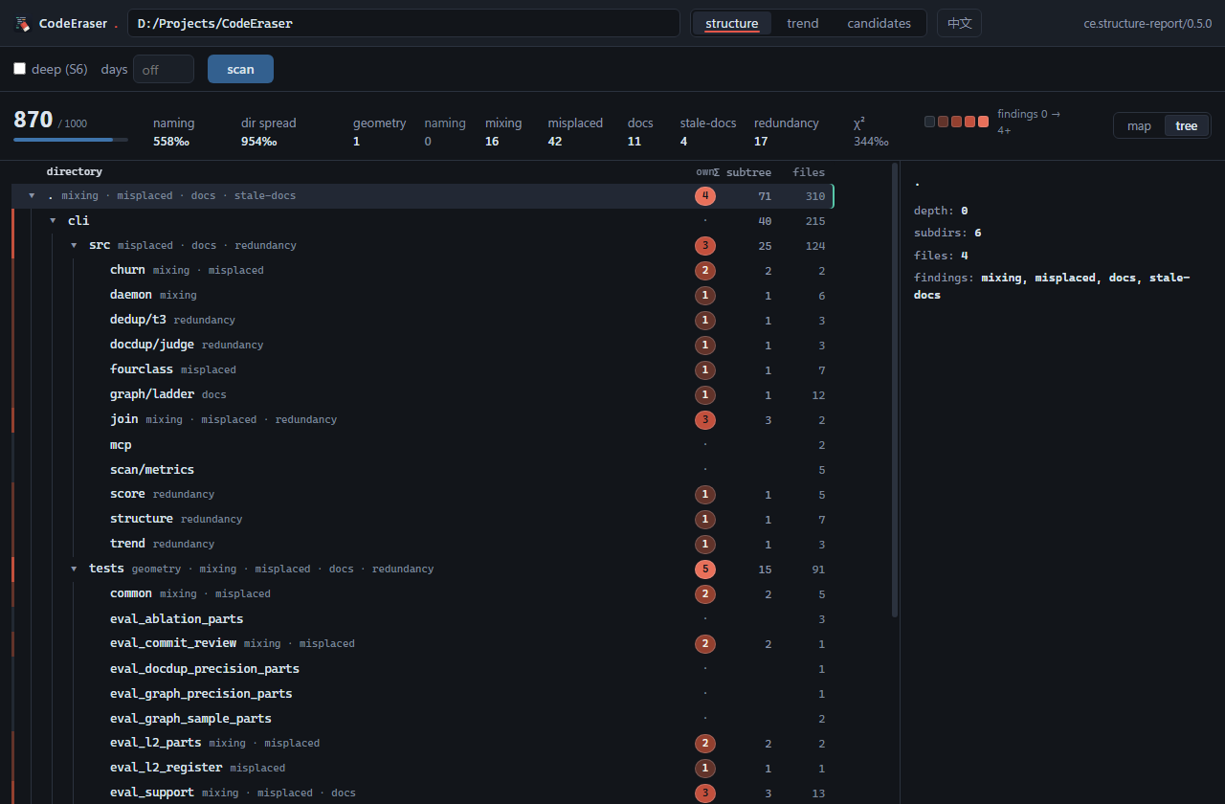
Task: Click the project path input field
Action: [404, 23]
